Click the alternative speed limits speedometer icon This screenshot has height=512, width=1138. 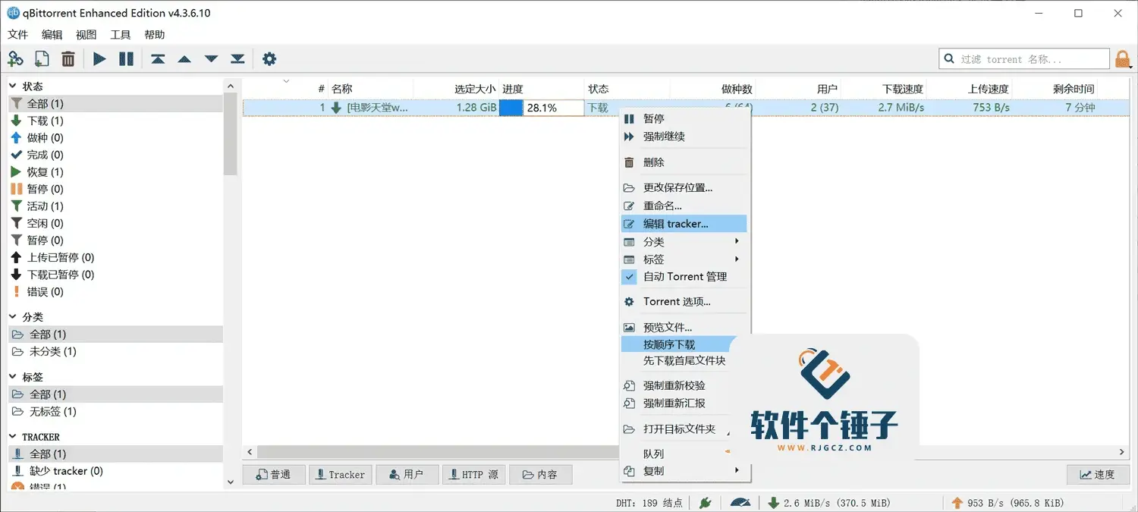[x=740, y=502]
